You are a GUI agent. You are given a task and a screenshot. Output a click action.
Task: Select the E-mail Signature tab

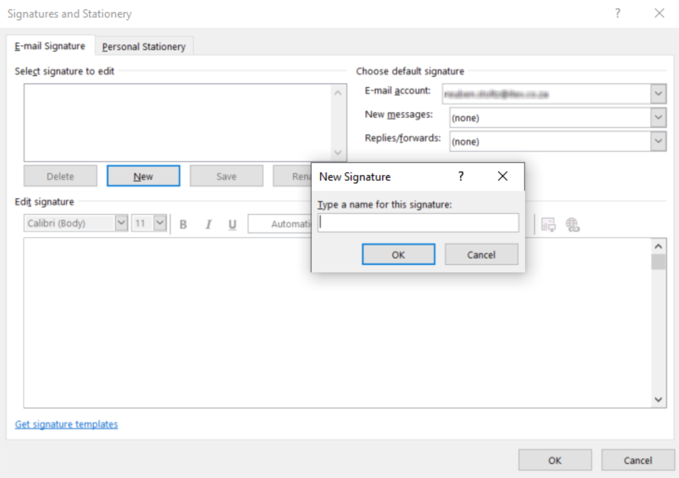(x=50, y=46)
